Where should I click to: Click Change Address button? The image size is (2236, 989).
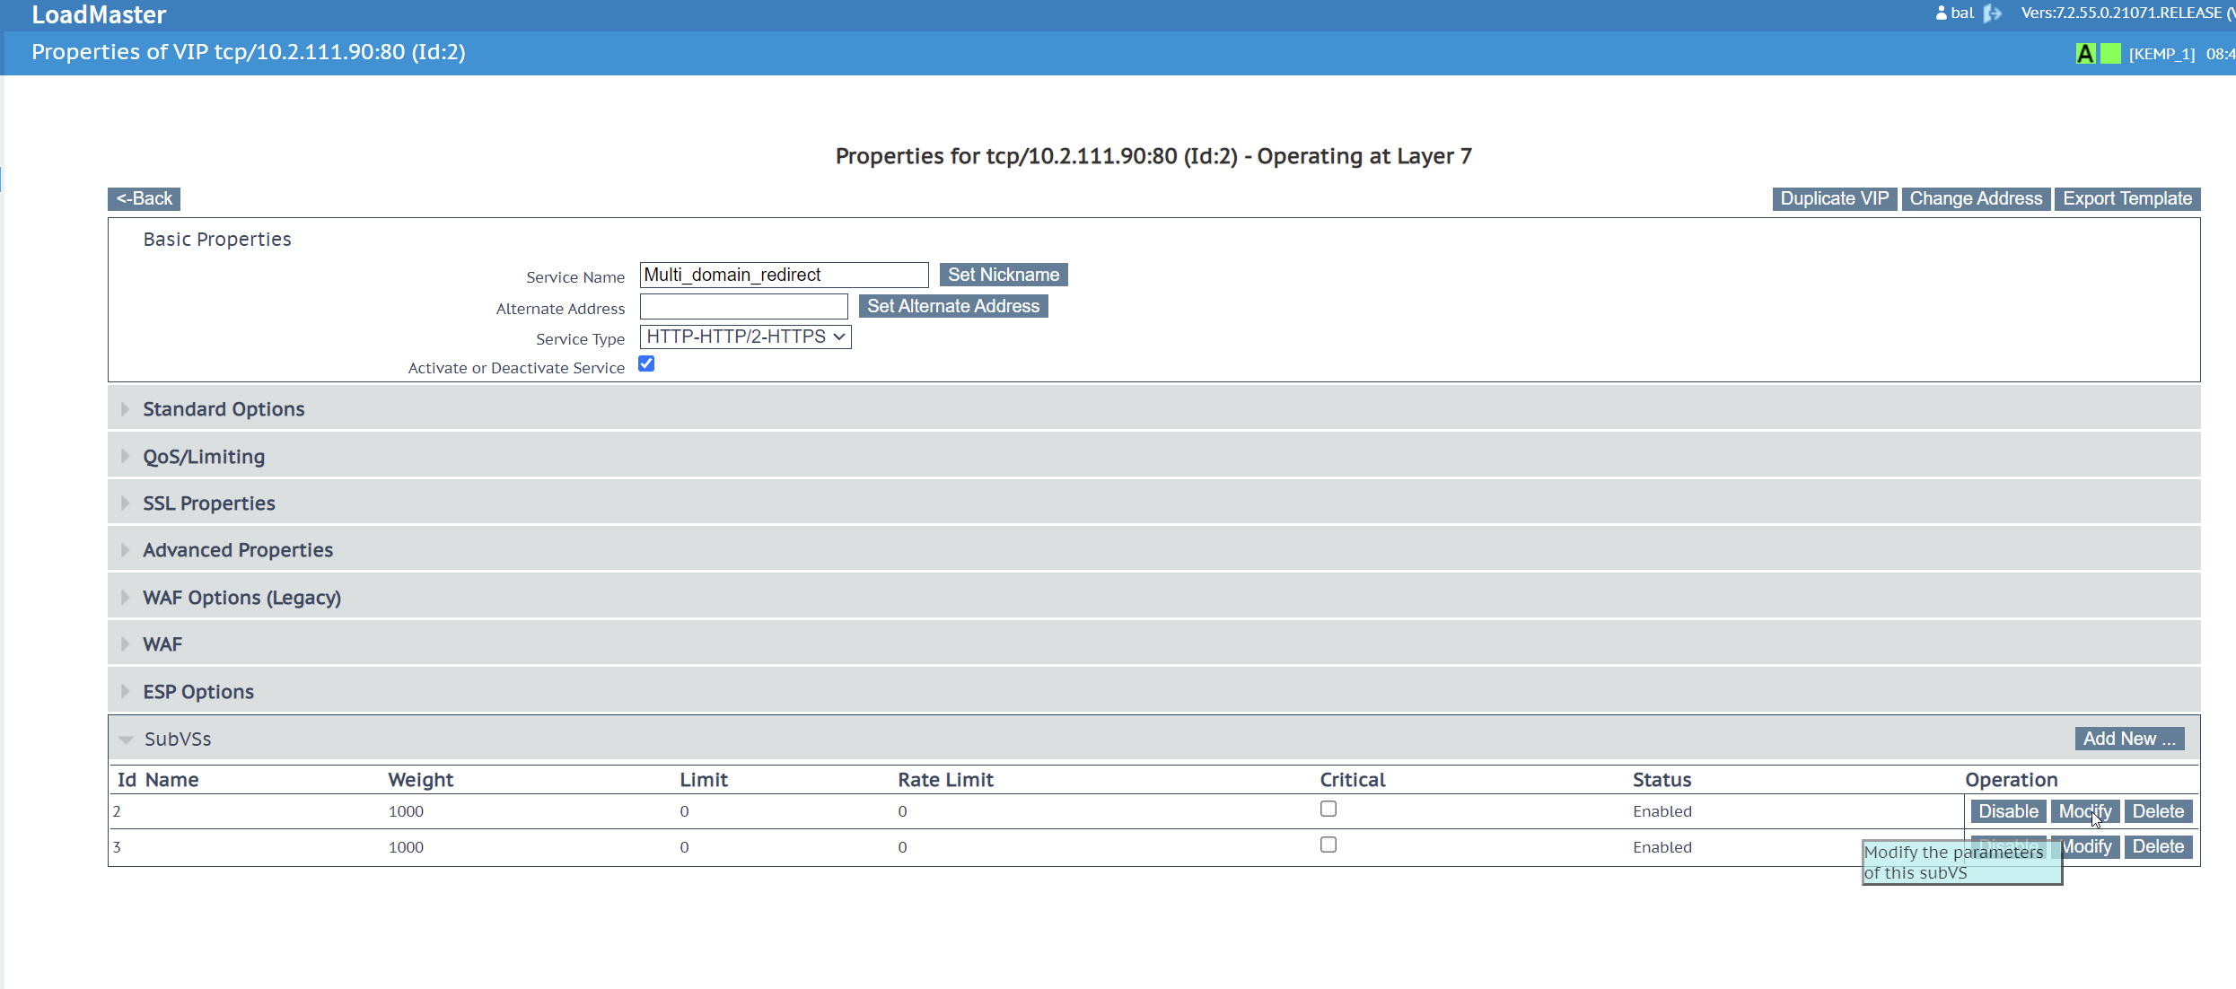point(1975,198)
